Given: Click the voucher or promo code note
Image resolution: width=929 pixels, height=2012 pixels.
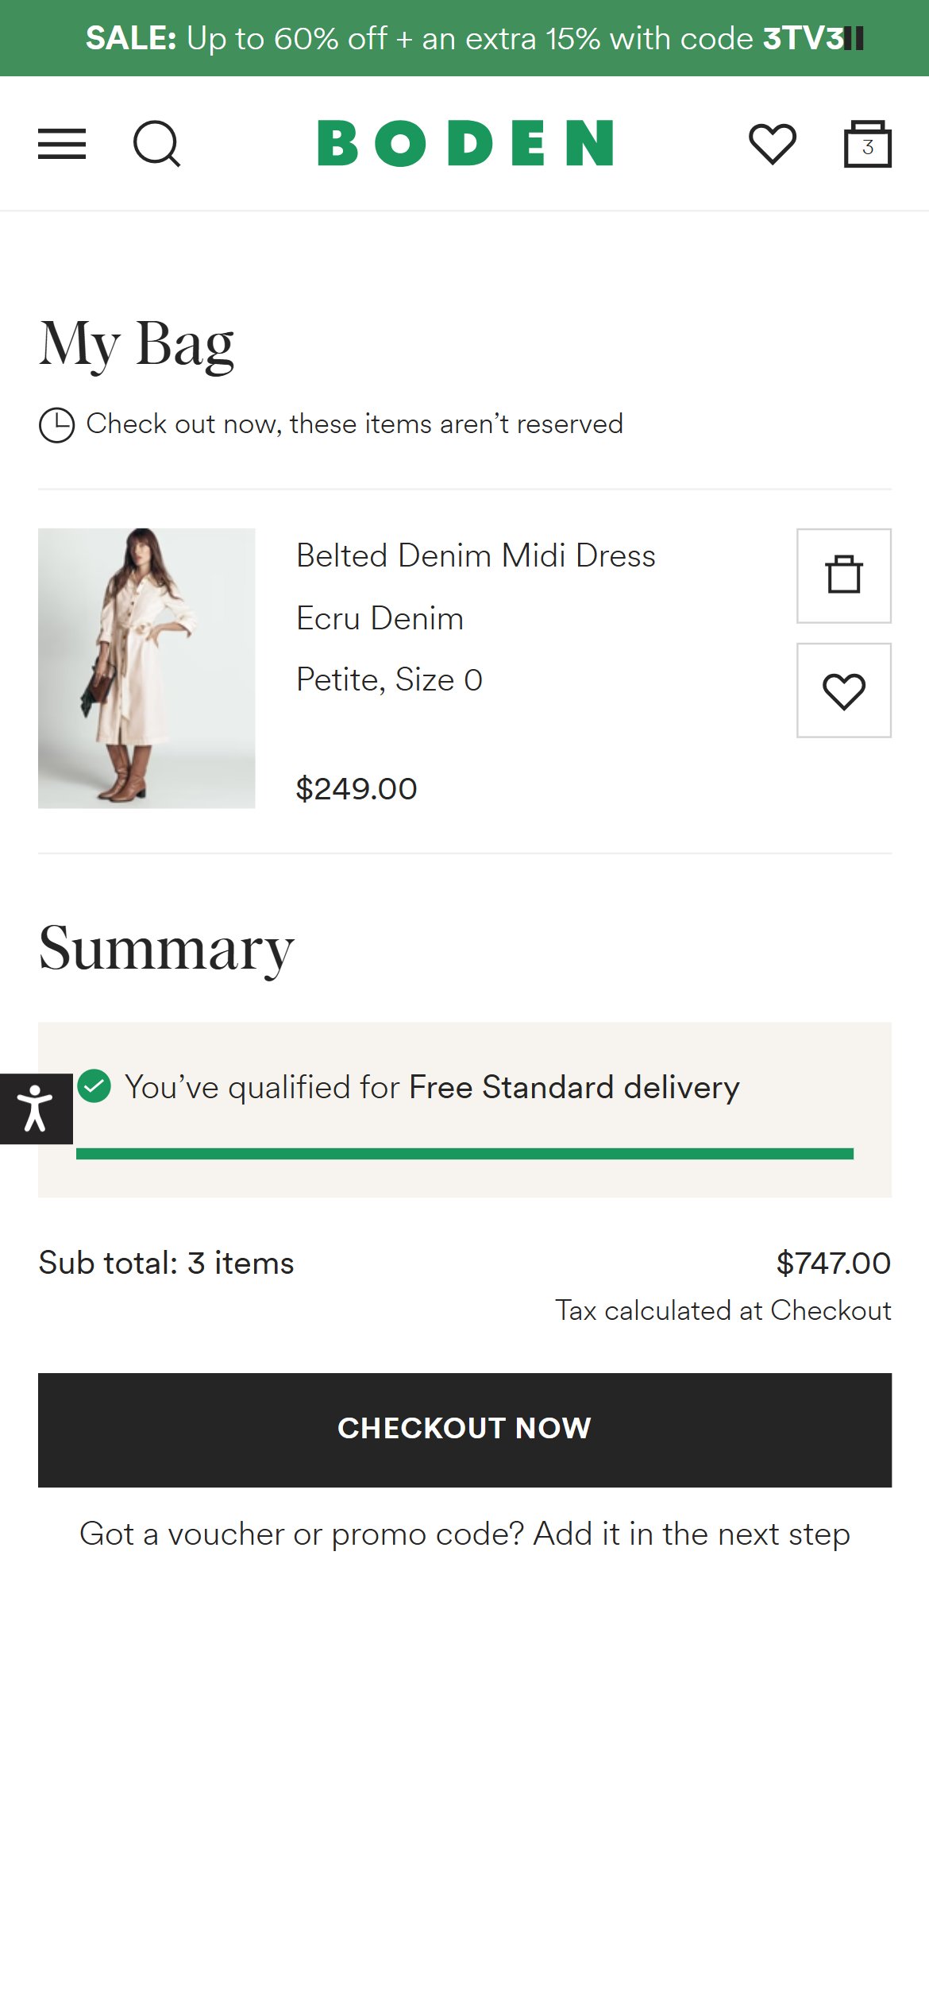Looking at the screenshot, I should [464, 1534].
